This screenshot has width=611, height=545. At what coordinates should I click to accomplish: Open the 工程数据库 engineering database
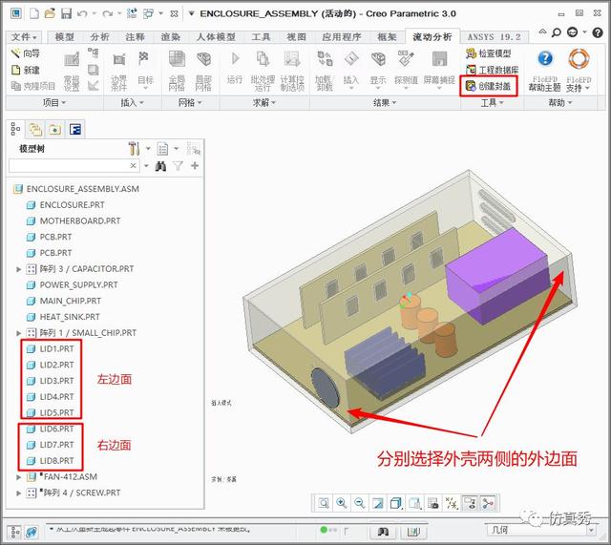(493, 70)
